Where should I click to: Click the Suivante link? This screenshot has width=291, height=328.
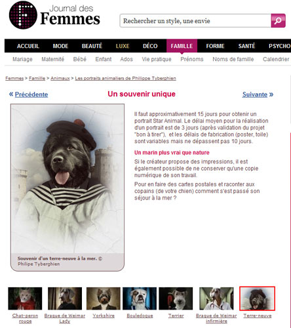tap(255, 94)
